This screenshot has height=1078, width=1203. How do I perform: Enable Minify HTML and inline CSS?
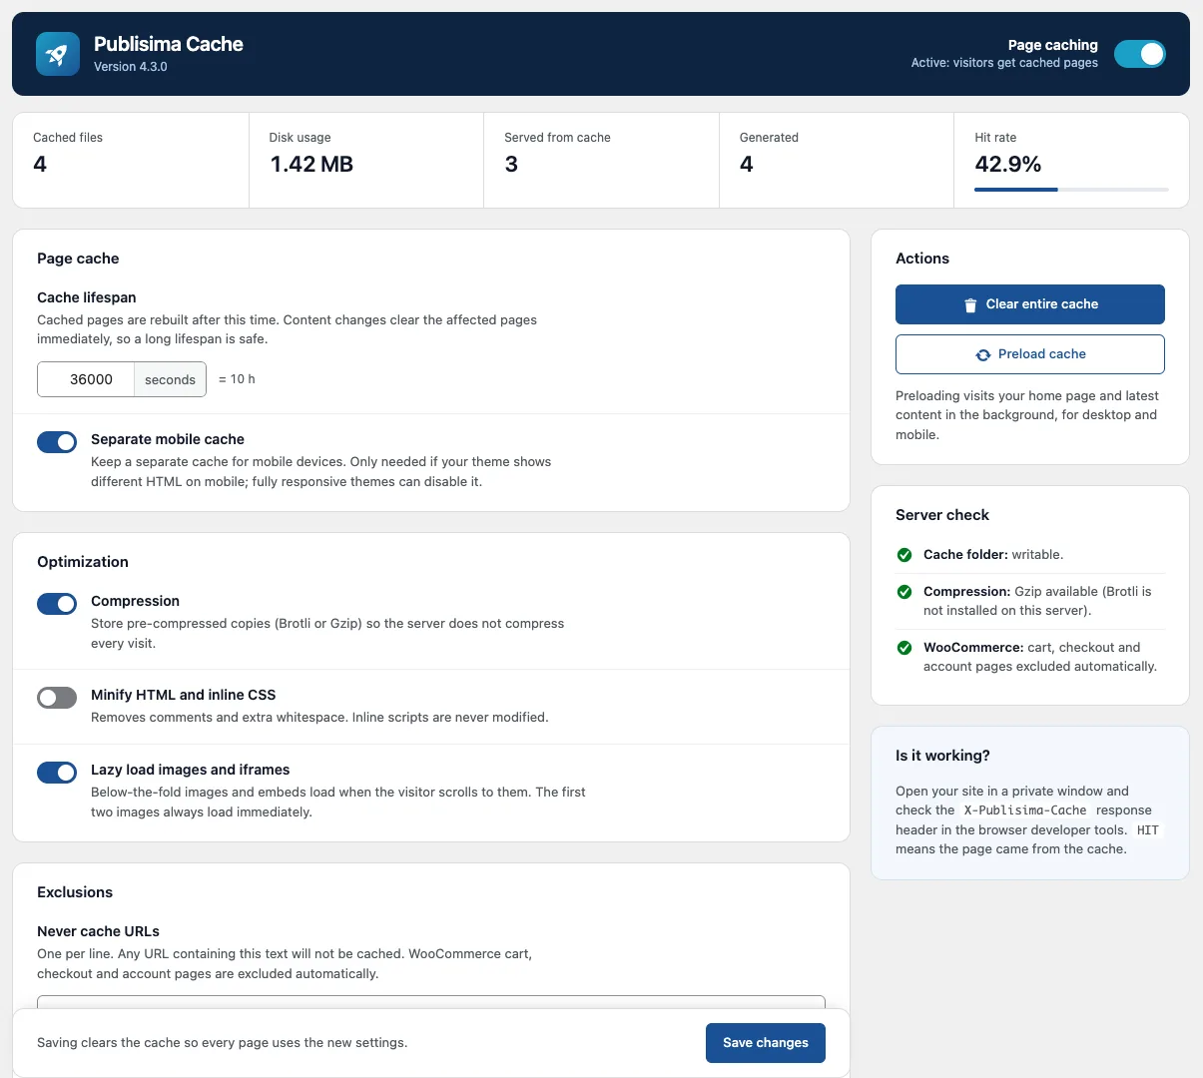[x=57, y=698]
